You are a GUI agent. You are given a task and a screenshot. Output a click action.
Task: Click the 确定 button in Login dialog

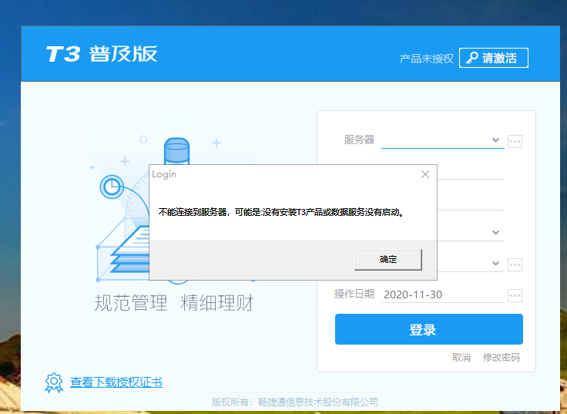point(388,259)
